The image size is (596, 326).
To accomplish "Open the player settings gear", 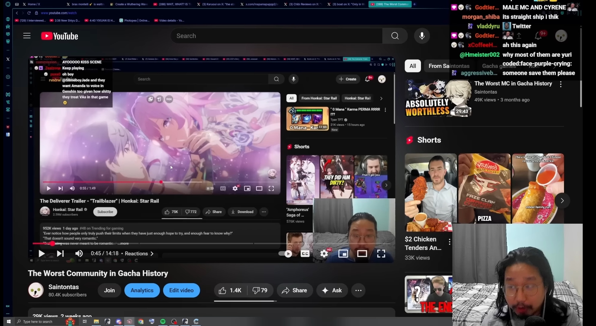I will pos(324,254).
